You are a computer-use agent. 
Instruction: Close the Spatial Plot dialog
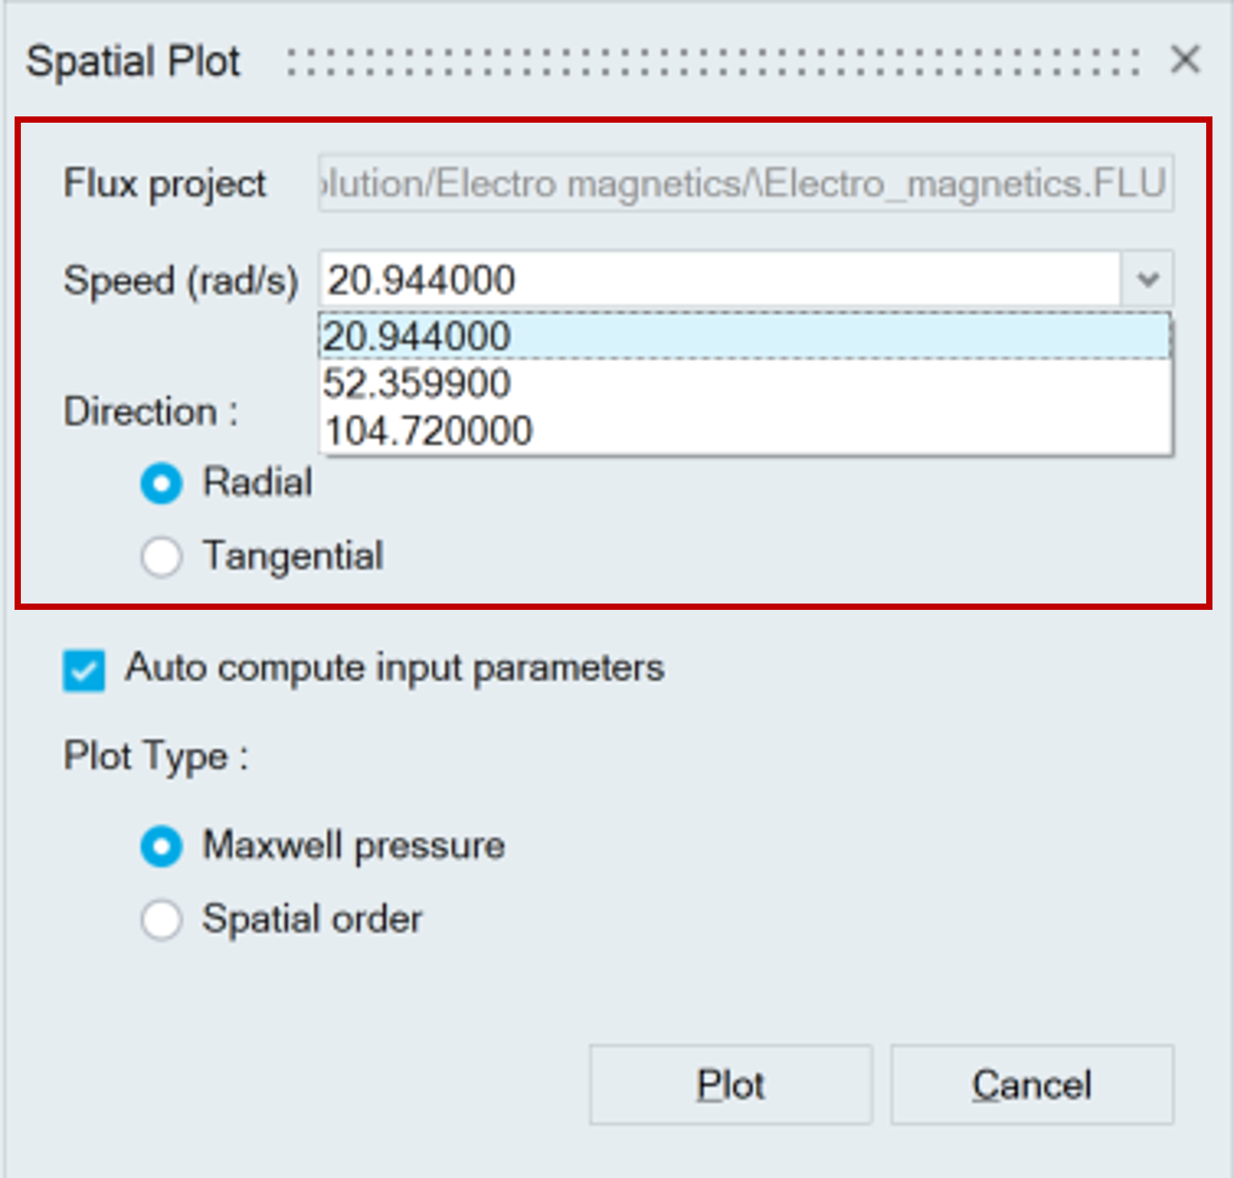1185,61
